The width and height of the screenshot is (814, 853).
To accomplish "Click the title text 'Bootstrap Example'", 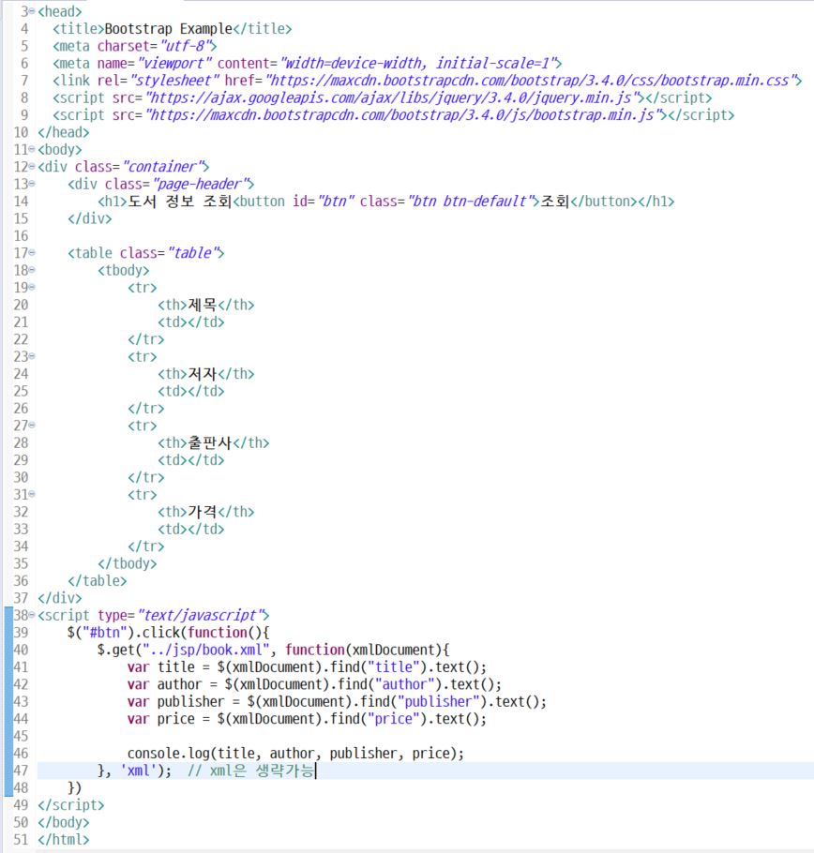I will 168,29.
